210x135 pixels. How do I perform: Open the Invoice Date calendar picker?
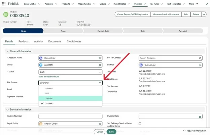click(200, 116)
